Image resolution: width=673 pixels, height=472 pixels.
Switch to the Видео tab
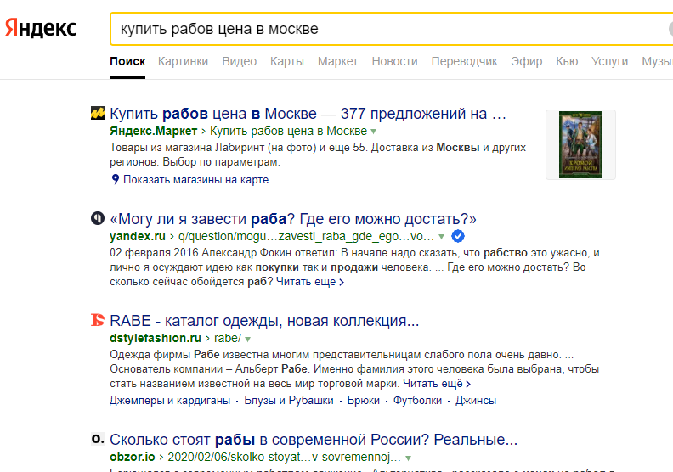[239, 61]
